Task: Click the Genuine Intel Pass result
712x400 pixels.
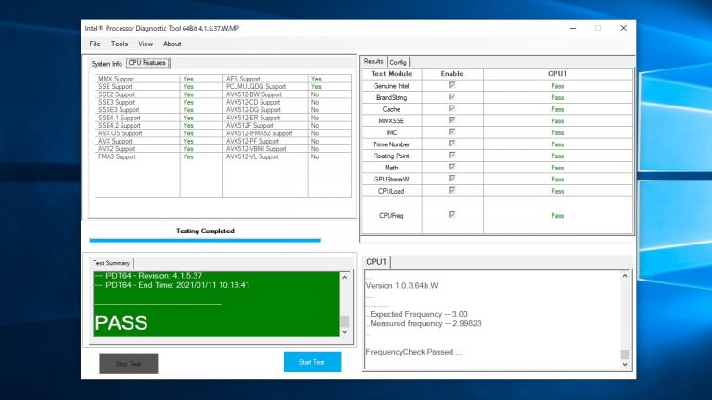Action: click(x=557, y=86)
